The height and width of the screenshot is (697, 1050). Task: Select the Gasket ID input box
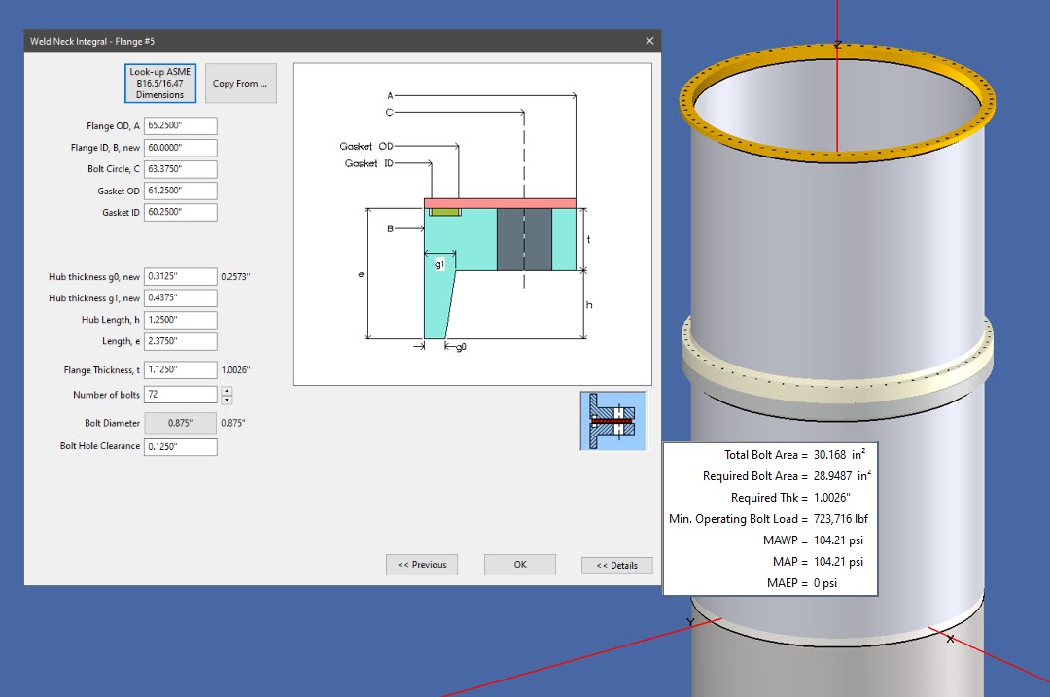point(180,211)
